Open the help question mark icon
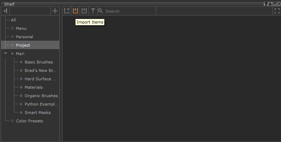This screenshot has height=142, width=281. (x=265, y=4)
